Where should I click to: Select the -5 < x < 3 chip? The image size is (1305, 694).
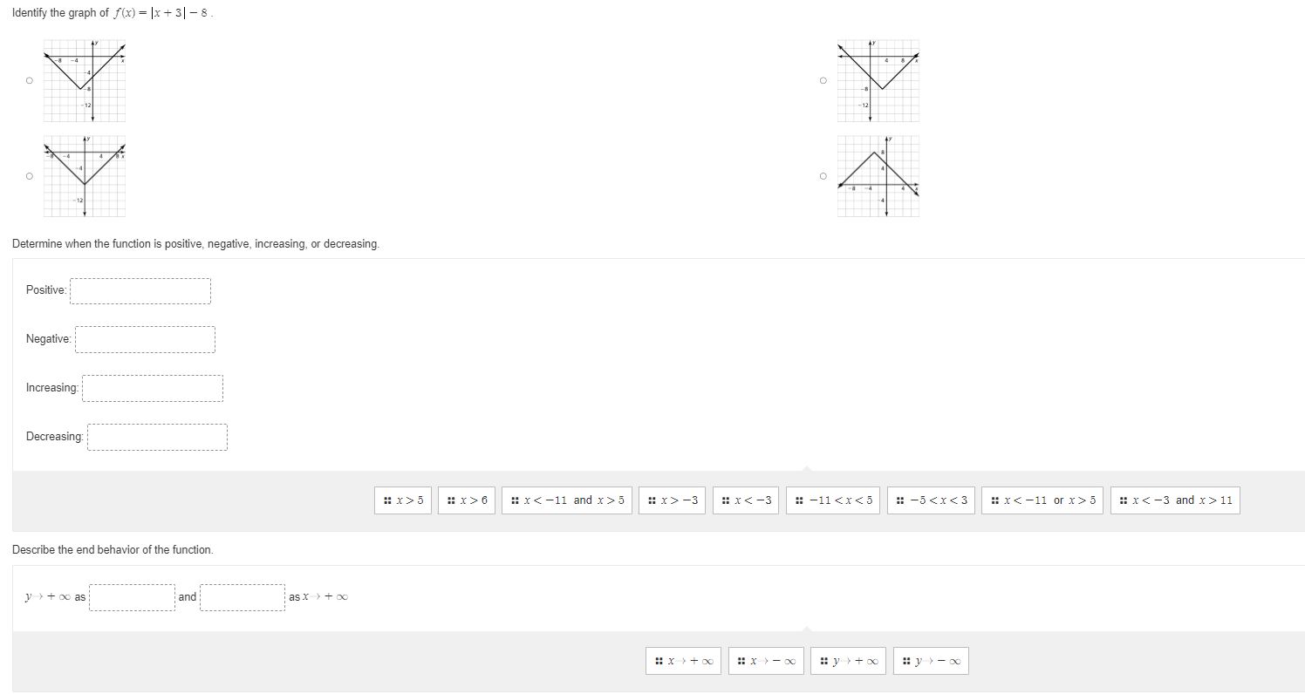coord(931,500)
